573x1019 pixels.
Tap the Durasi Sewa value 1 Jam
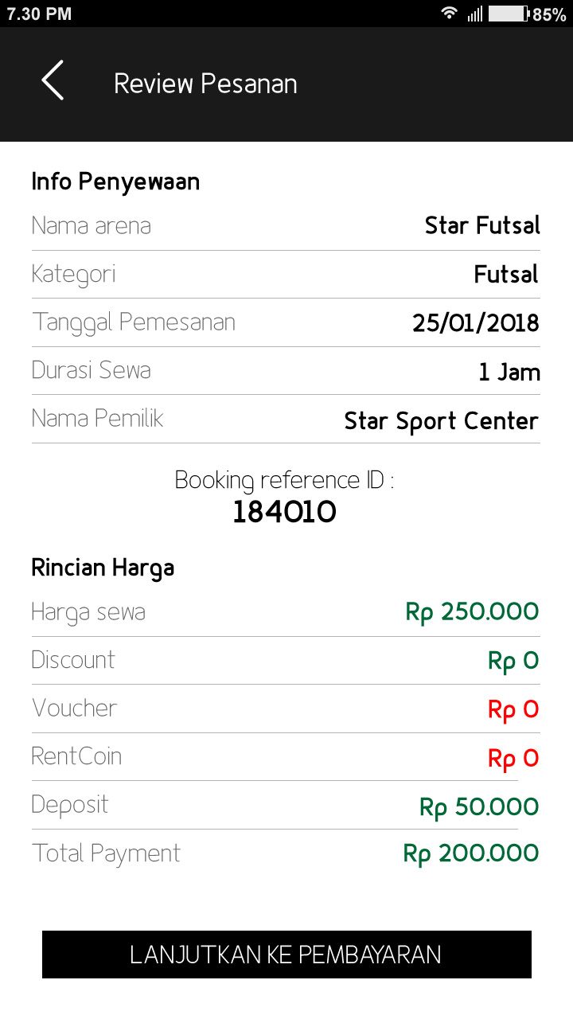[509, 372]
